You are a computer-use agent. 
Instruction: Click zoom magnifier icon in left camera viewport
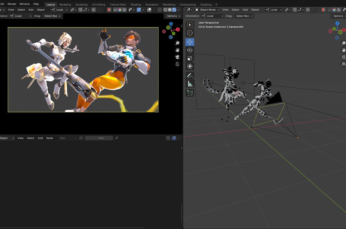pos(178,43)
